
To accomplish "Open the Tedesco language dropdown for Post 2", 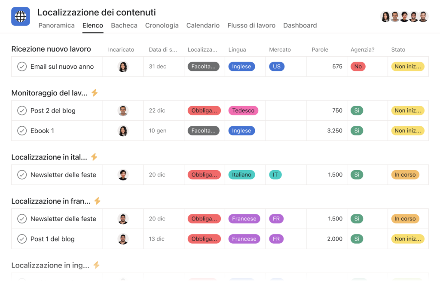I will pos(243,110).
